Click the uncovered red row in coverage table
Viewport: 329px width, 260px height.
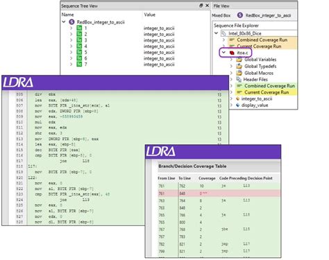219,193
